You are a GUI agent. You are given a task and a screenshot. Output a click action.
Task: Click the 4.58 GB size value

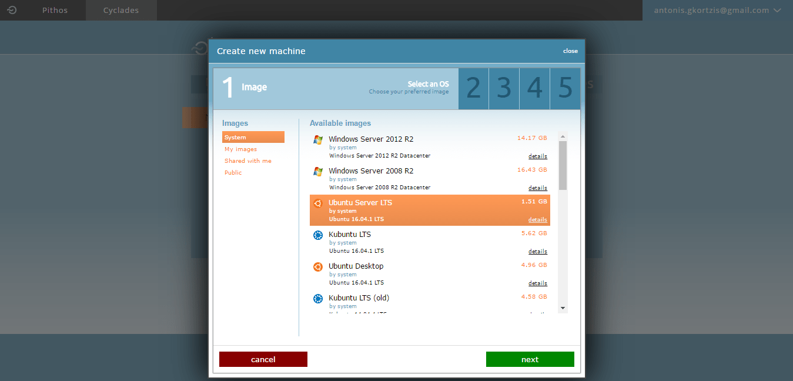pos(534,297)
